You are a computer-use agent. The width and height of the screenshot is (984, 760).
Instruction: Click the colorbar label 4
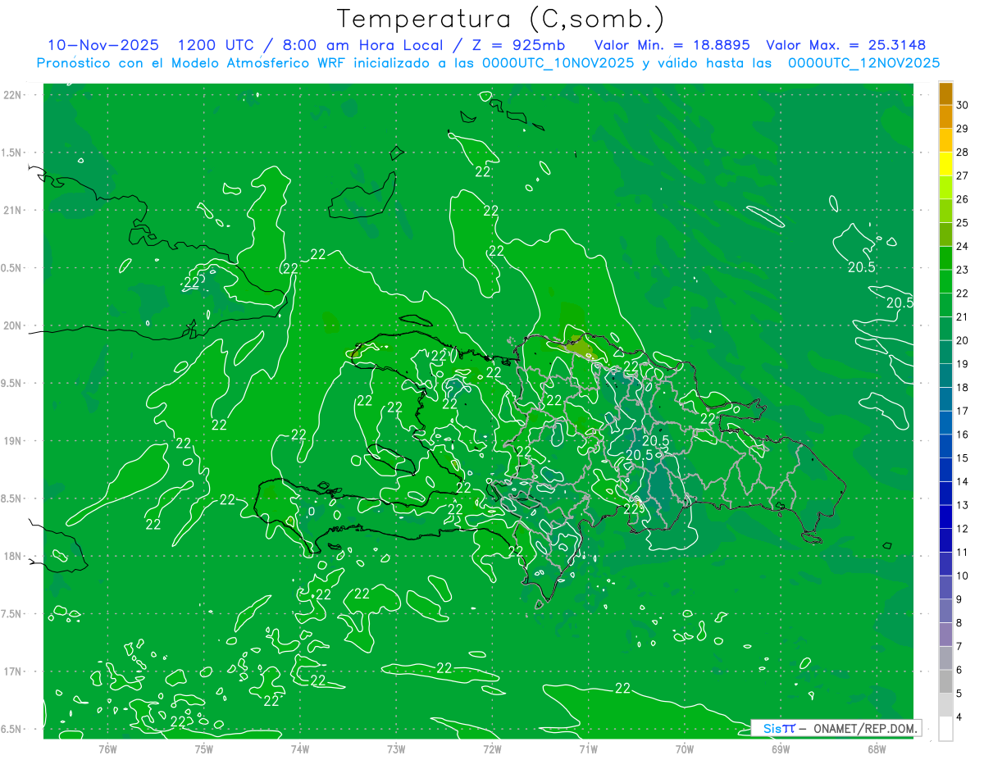pyautogui.click(x=960, y=717)
